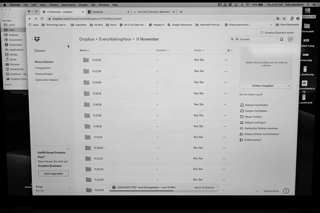This screenshot has height=213, width=320.
Task: Click the Jetzt upgraden button
Action: (x=53, y=173)
